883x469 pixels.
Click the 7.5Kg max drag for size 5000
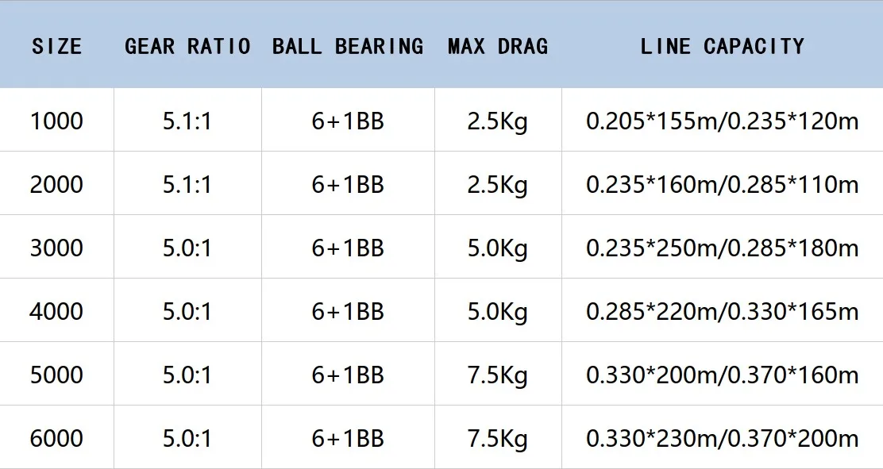(x=498, y=375)
